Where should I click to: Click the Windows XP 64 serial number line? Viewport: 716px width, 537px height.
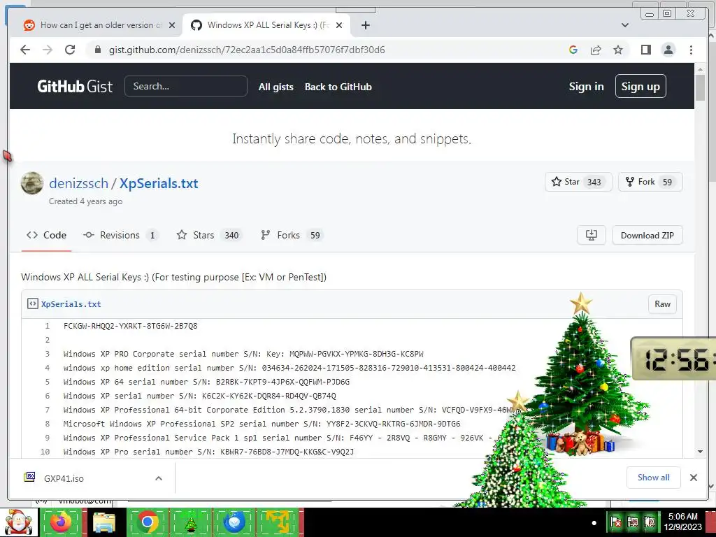pos(206,382)
